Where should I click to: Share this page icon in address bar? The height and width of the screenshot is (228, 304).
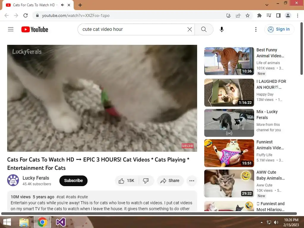click(x=238, y=15)
